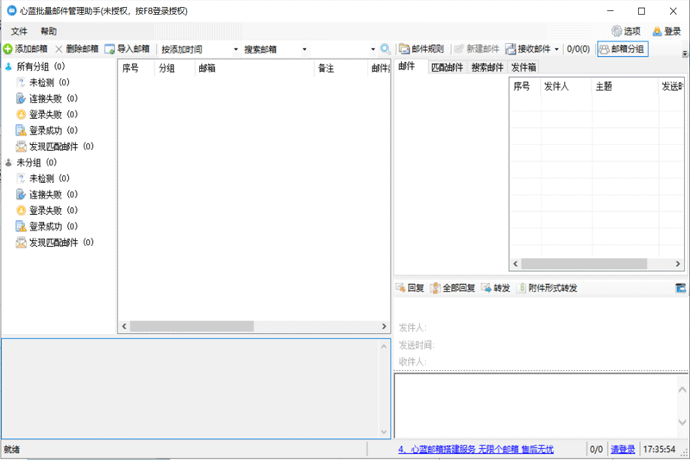Toggle the preview layout icon beside reply toolbar
Image resolution: width=690 pixels, height=460 pixels.
tap(680, 288)
